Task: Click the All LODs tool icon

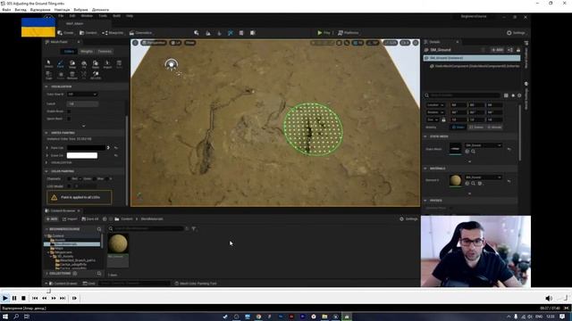Action: [x=96, y=75]
